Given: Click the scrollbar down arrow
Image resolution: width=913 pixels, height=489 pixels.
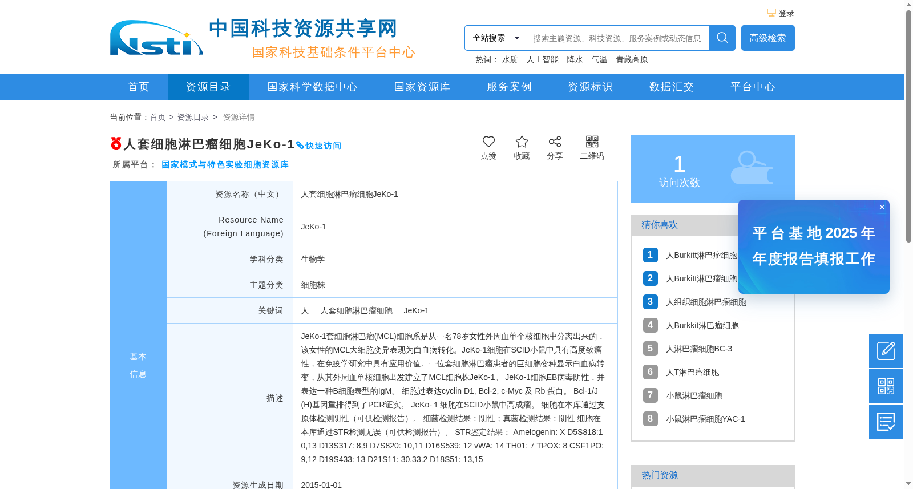Looking at the screenshot, I should tap(908, 484).
